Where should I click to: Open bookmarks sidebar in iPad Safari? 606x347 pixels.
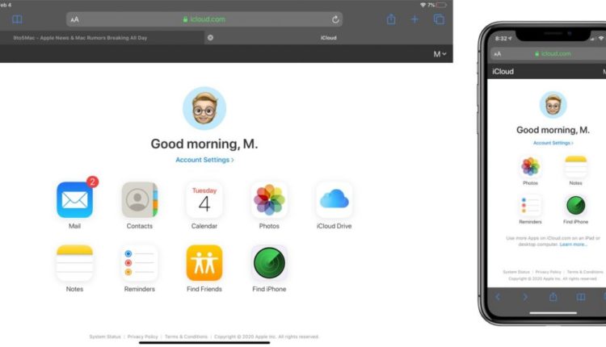[17, 19]
